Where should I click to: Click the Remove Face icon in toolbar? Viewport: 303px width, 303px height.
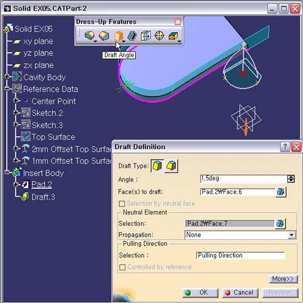(173, 36)
